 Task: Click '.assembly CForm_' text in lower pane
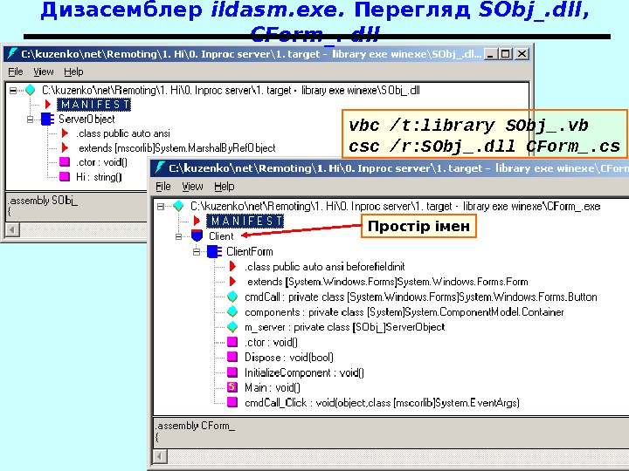point(195,426)
